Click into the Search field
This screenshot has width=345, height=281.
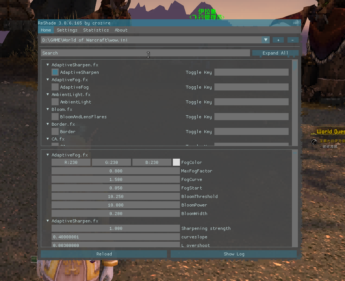click(x=145, y=53)
